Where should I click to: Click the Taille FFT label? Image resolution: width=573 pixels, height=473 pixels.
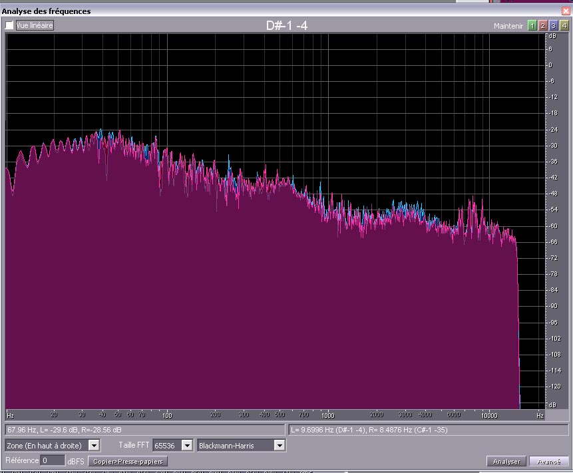[134, 445]
